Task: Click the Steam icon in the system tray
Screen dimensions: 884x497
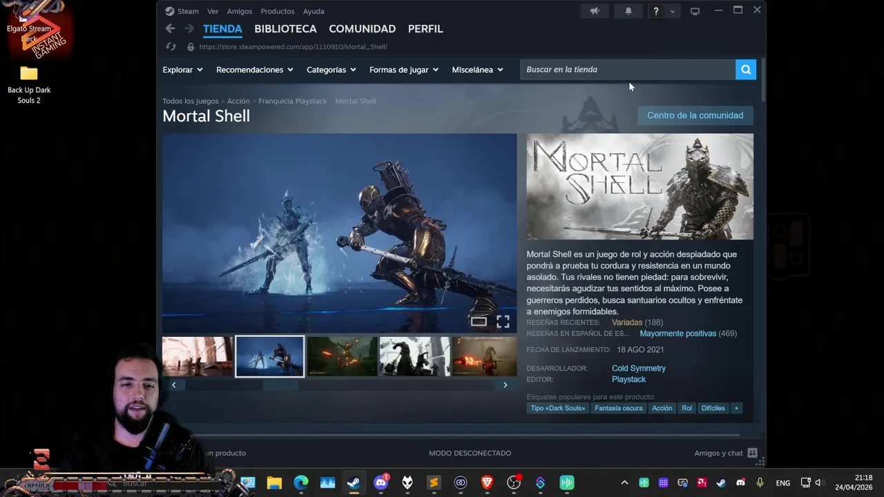Action: tap(721, 483)
